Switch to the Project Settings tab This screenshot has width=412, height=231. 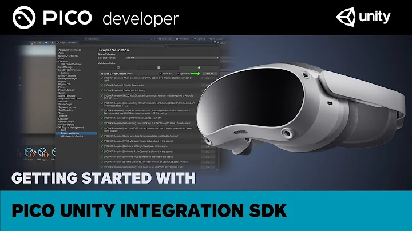click(66, 42)
